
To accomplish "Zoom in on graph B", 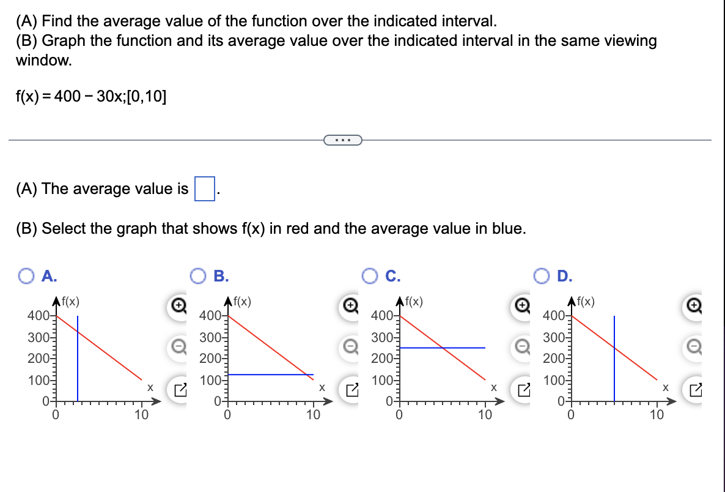I will click(x=350, y=306).
